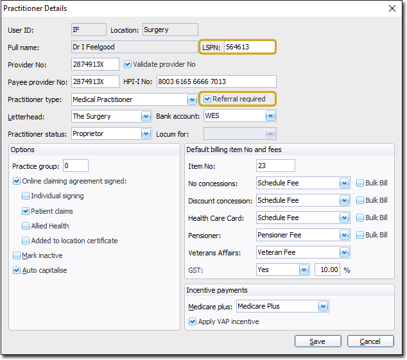This screenshot has width=407, height=360.
Task: Open the Medicare plus dropdown
Action: pyautogui.click(x=324, y=306)
